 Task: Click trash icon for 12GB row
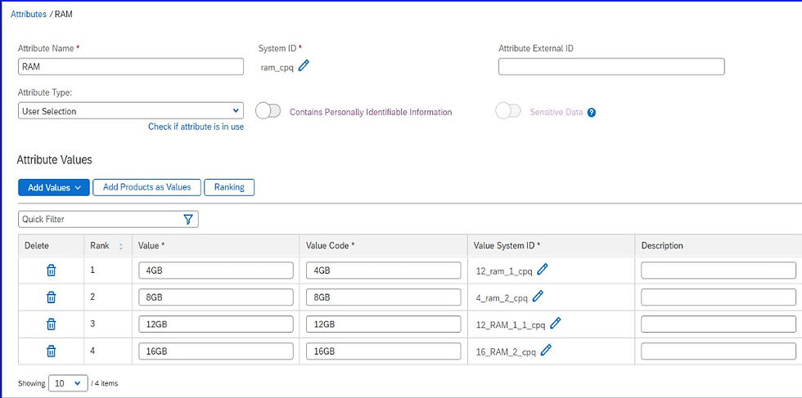pyautogui.click(x=51, y=324)
